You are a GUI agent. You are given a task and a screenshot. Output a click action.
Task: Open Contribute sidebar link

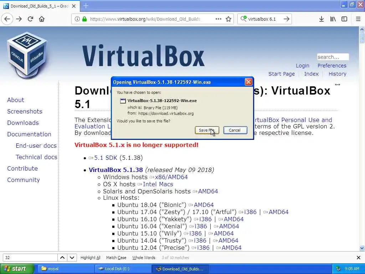[22, 168]
